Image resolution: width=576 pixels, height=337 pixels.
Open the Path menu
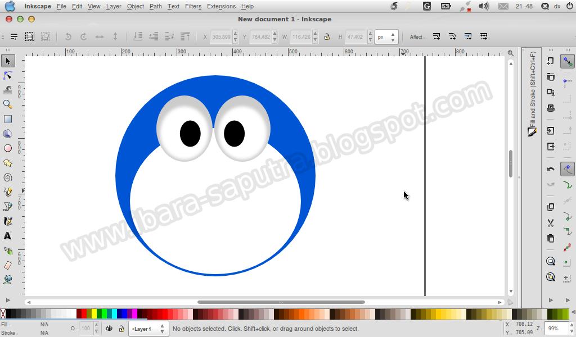point(155,6)
